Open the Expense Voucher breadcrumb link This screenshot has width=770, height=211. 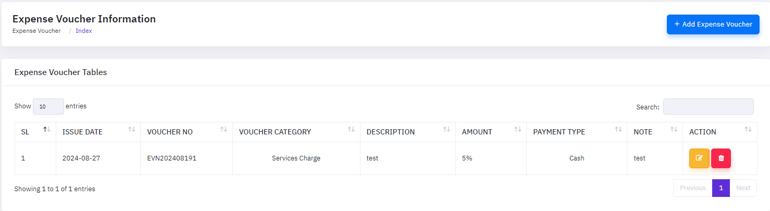(36, 31)
